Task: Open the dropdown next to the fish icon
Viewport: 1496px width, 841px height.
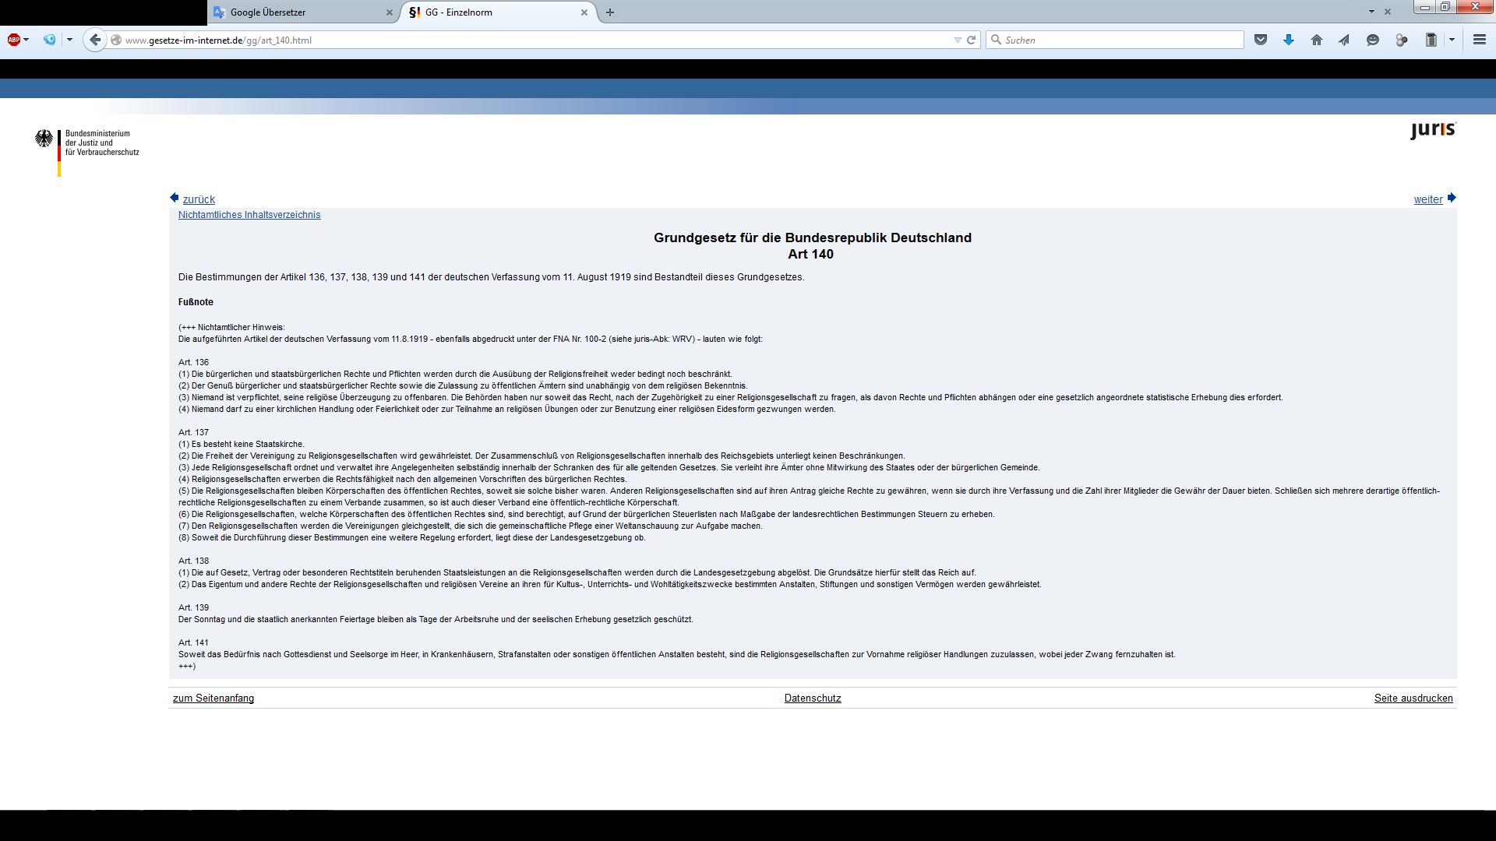Action: pyautogui.click(x=69, y=40)
